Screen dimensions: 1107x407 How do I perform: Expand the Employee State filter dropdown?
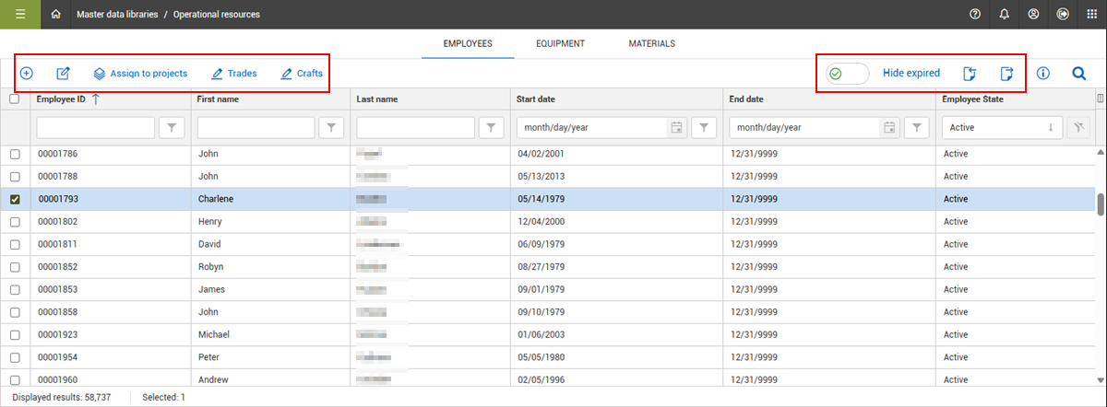(1002, 128)
